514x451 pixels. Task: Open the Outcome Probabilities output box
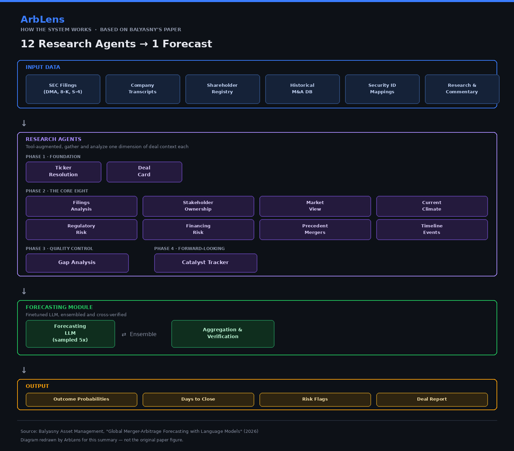point(82,400)
